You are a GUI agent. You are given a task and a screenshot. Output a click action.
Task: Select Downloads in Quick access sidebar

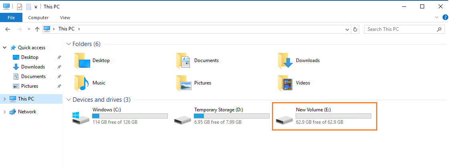(33, 67)
